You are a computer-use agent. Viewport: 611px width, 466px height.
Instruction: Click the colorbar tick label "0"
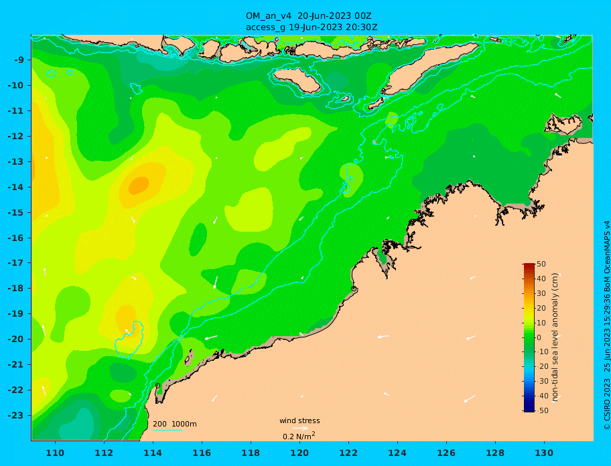click(x=539, y=337)
